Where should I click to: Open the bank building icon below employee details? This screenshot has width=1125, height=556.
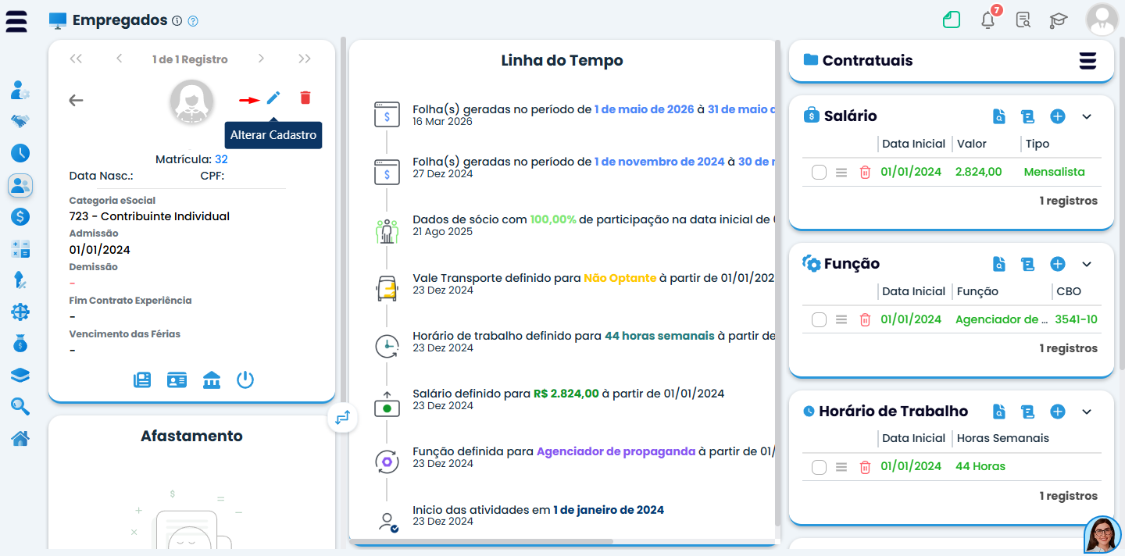(x=211, y=380)
